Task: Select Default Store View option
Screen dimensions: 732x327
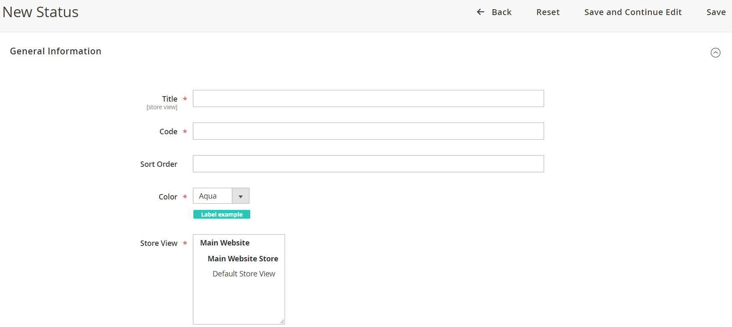Action: point(244,274)
